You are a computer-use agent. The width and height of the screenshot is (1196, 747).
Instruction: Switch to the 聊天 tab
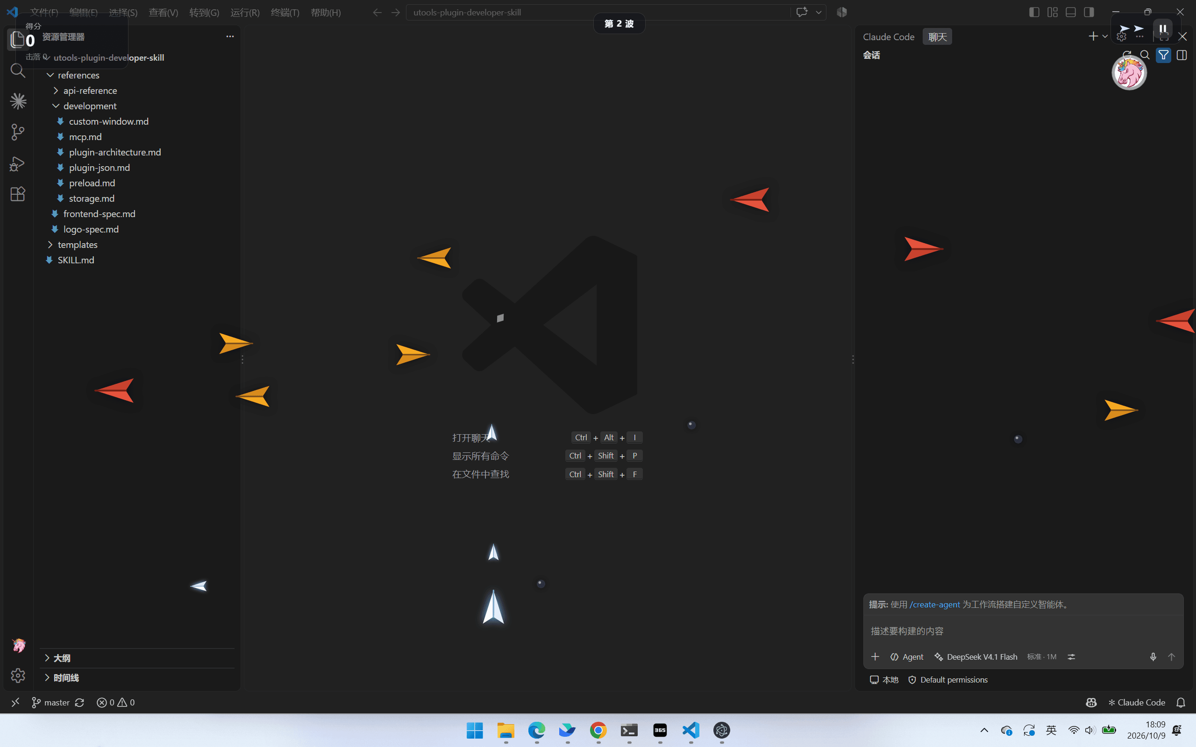point(937,36)
